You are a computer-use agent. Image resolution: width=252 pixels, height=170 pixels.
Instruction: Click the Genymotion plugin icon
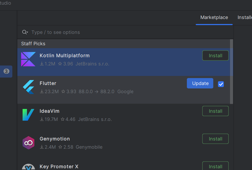pos(28,143)
